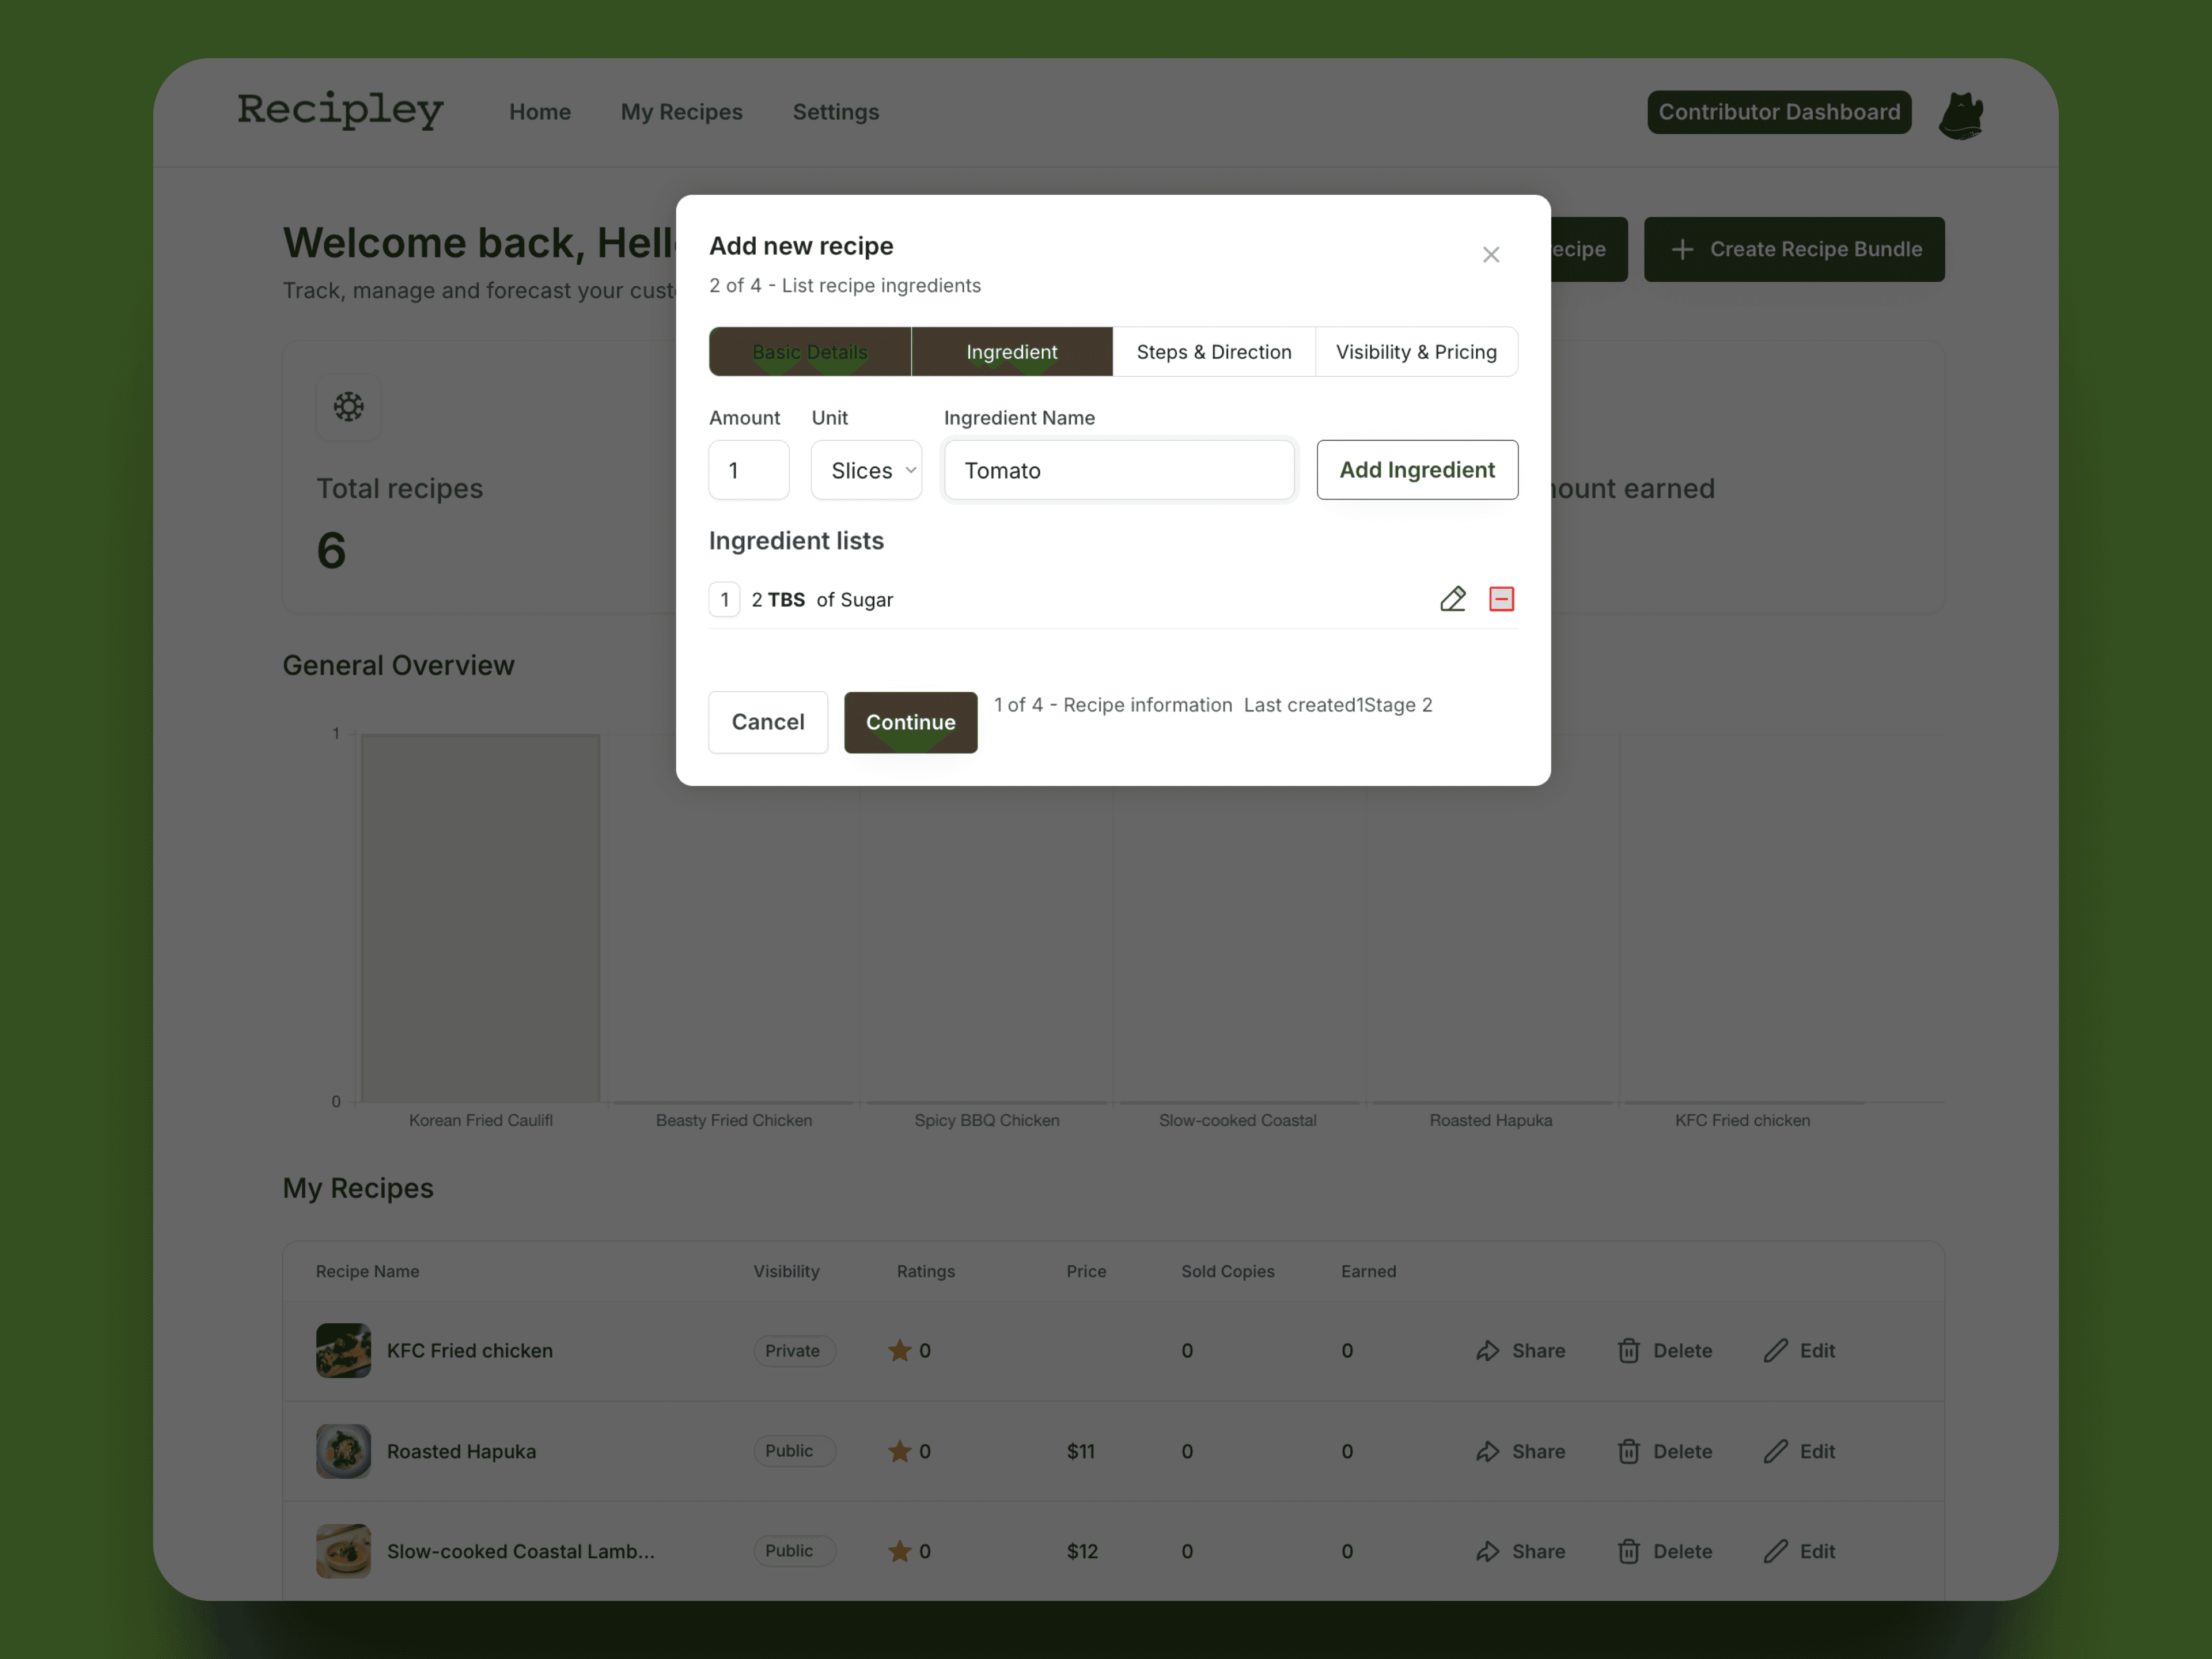Click the Beasty Fried Chicken chart label
The image size is (2212, 1659).
[734, 1120]
